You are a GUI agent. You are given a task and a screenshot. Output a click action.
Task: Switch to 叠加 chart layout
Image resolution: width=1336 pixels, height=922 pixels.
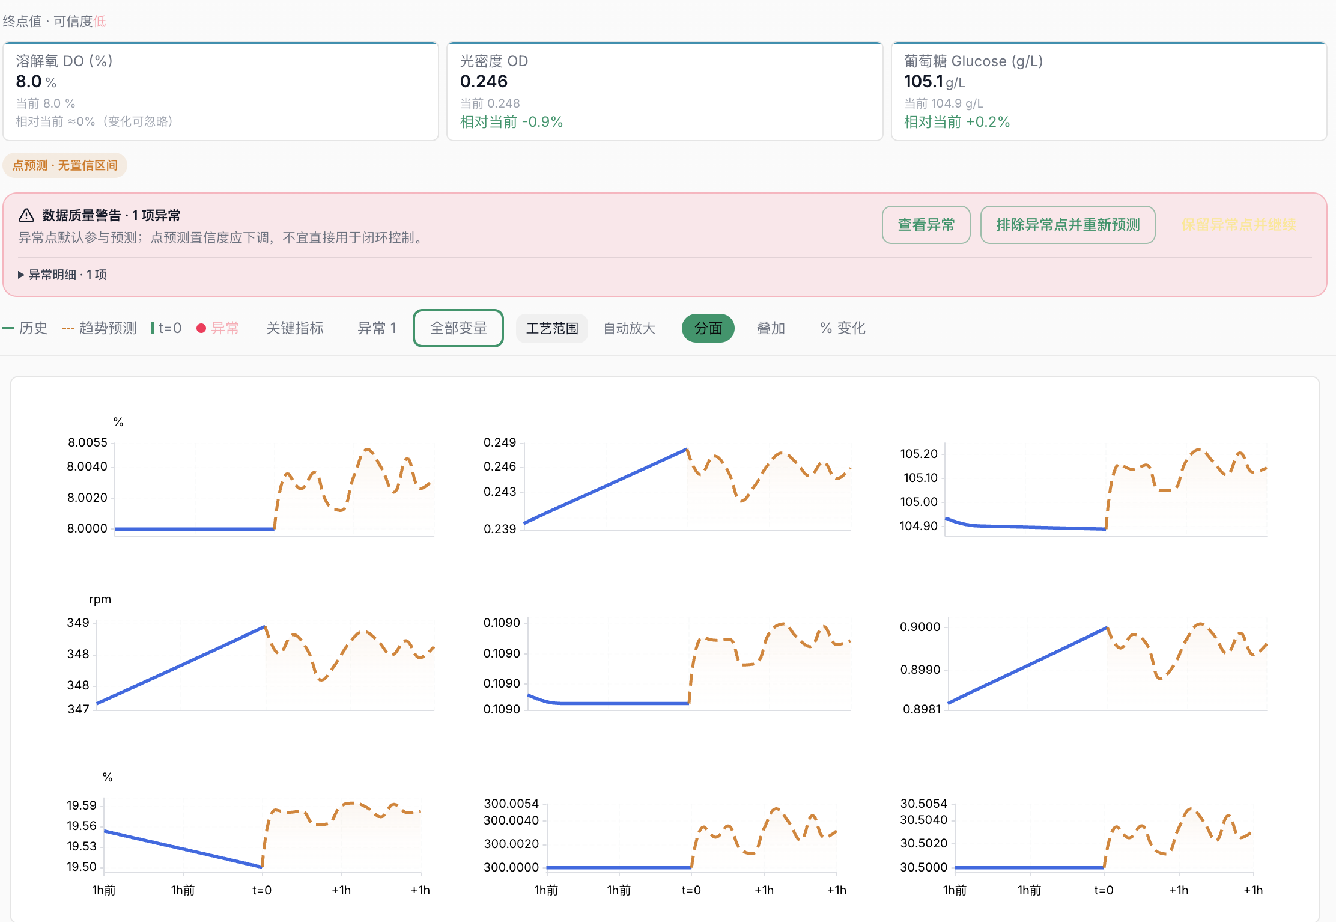coord(771,328)
